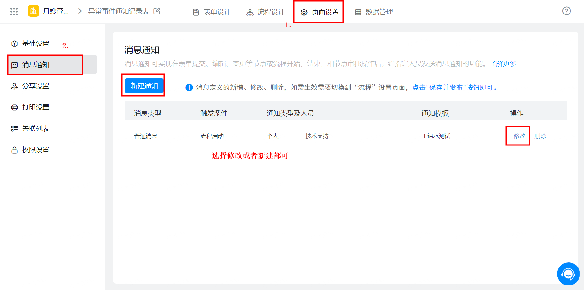Switch to the 流程设计 tab
This screenshot has width=584, height=290.
click(x=265, y=12)
